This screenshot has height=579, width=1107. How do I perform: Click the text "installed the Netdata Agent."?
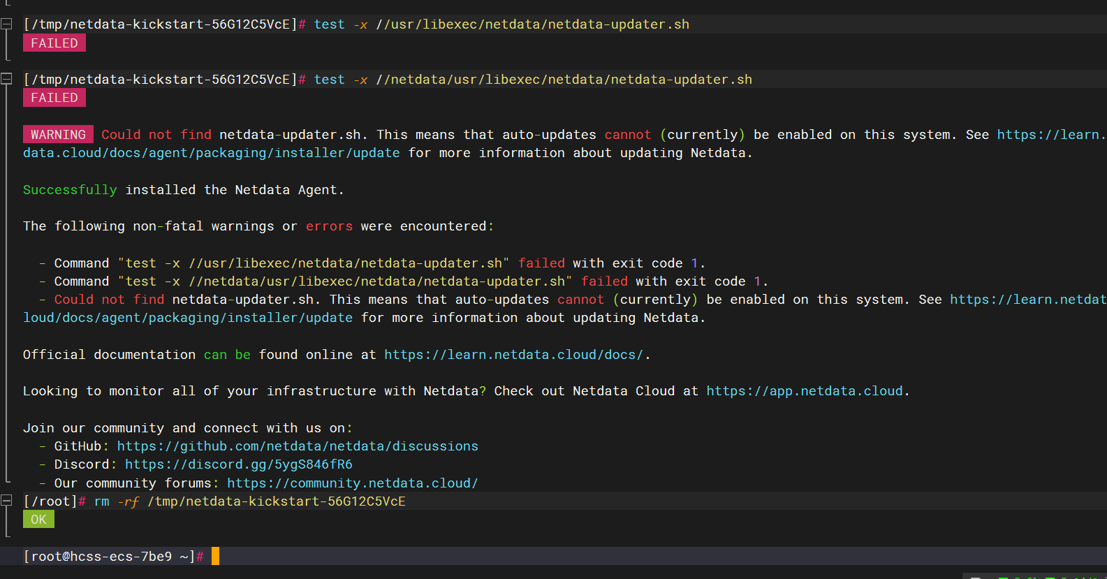click(235, 190)
